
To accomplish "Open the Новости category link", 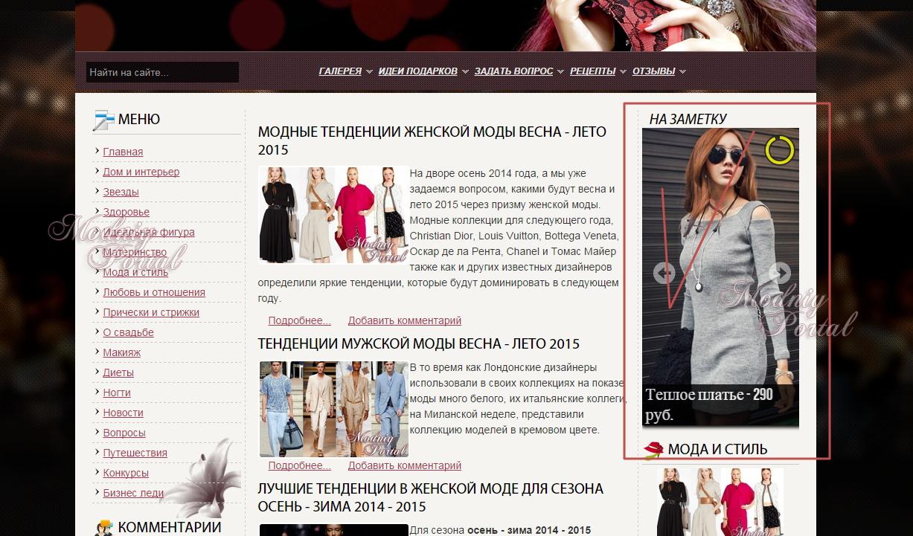I will click(x=123, y=413).
